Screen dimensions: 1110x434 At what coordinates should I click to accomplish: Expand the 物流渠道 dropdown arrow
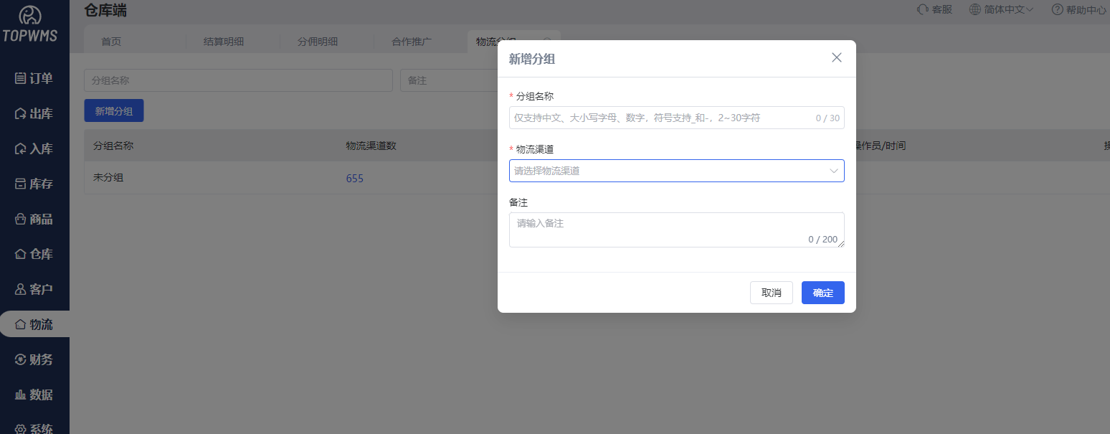(x=834, y=171)
